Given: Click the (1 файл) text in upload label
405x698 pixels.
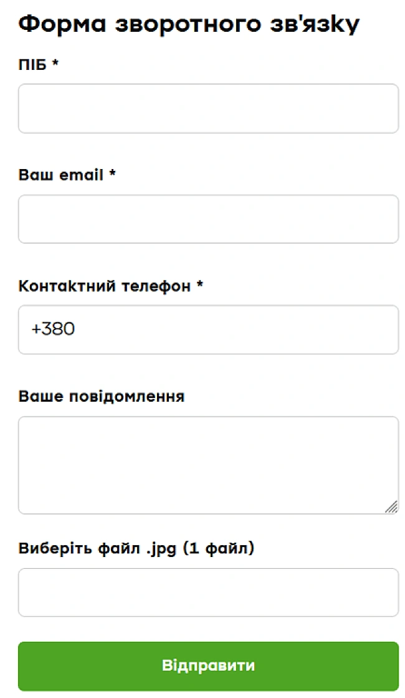Looking at the screenshot, I should pyautogui.click(x=218, y=548).
